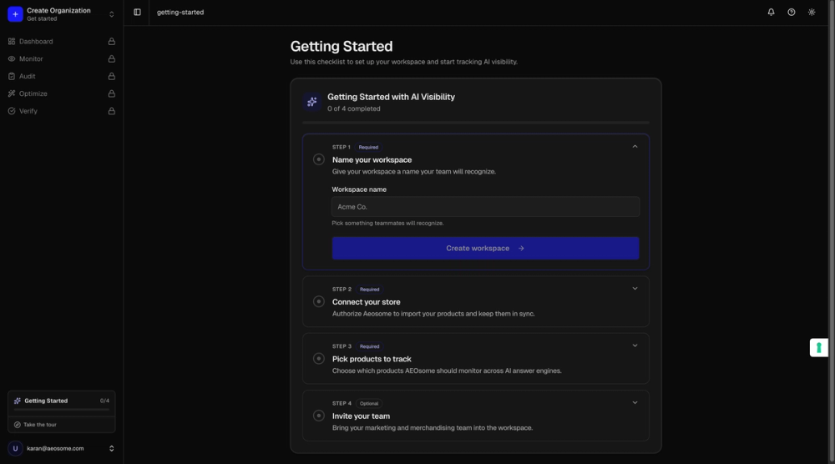The height and width of the screenshot is (464, 835).
Task: Expand Step 4 Invite your team chevron
Action: pyautogui.click(x=635, y=403)
